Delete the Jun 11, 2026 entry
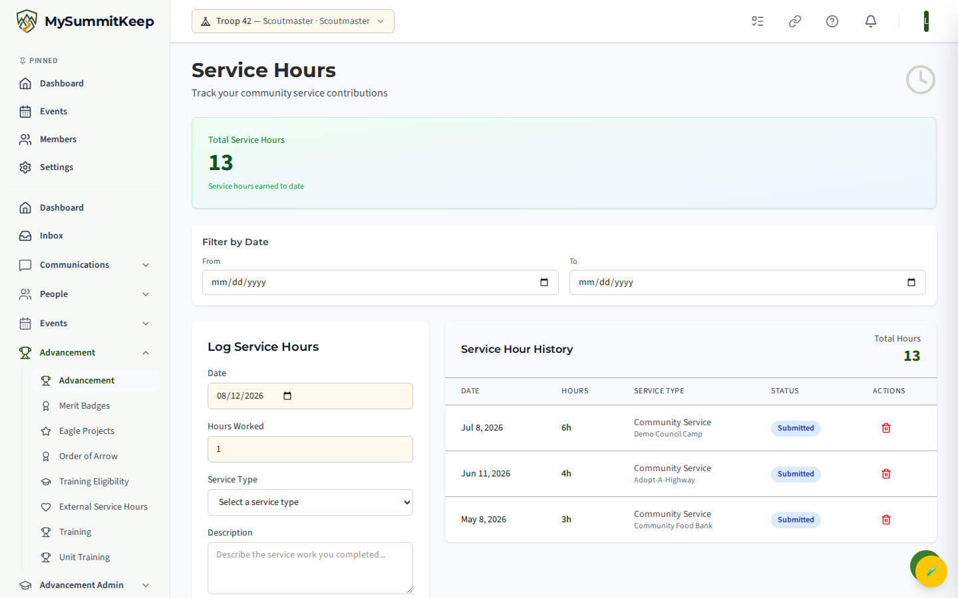Image resolution: width=958 pixels, height=598 pixels. 886,474
